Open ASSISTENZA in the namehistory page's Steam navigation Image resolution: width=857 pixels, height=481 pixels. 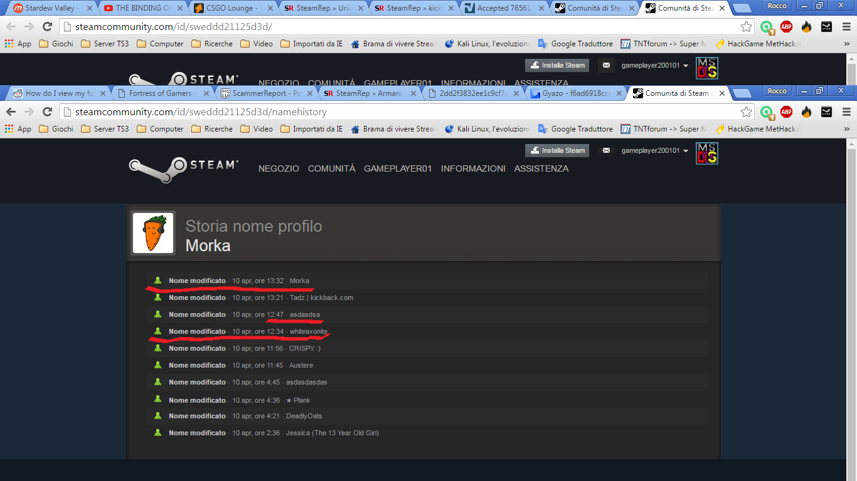(541, 168)
